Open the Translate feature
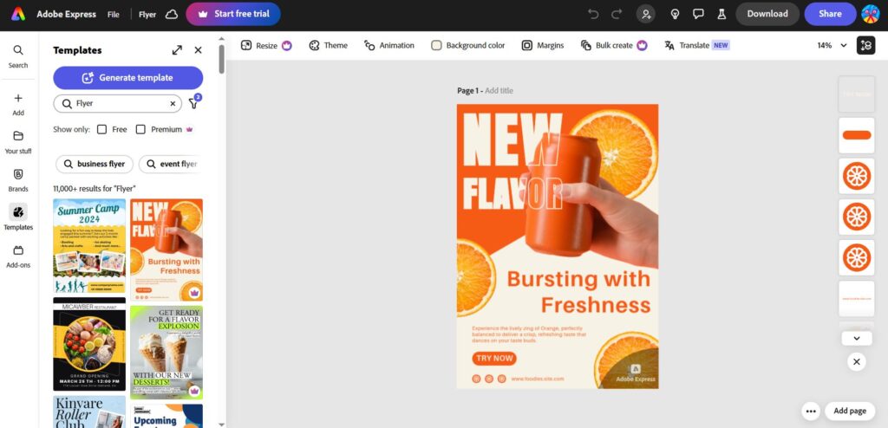Screen dimensions: 888x428 point(696,45)
